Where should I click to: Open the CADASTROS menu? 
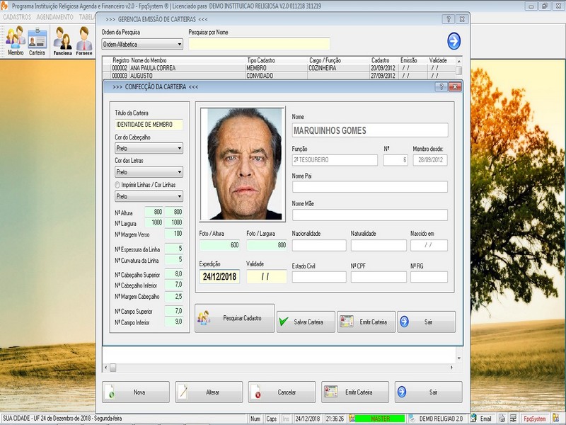[x=17, y=17]
